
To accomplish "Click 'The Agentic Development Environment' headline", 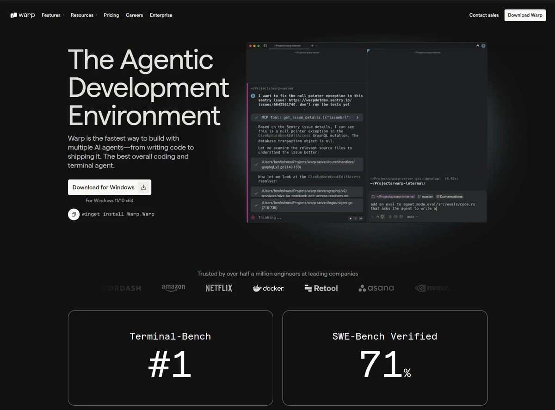I will (x=148, y=87).
